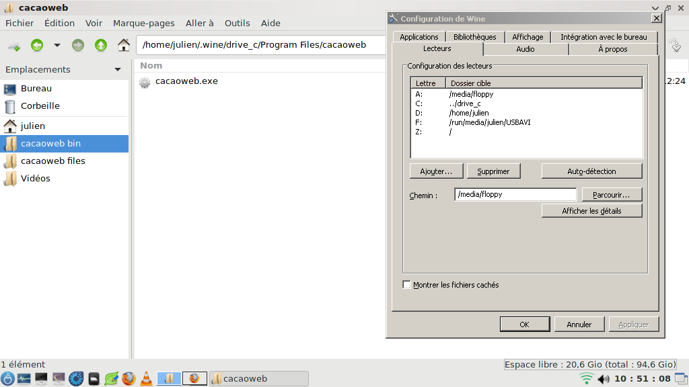This screenshot has width=689, height=387.
Task: Open the Marque-pages menu
Action: [x=144, y=24]
